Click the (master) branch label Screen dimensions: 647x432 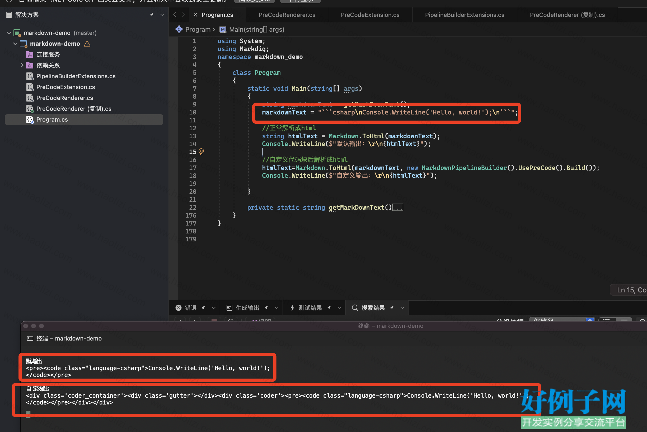click(85, 33)
